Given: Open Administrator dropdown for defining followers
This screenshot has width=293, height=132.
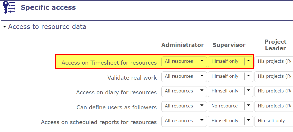Looking at the screenshot, I should pos(202,106).
